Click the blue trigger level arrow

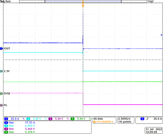tap(162, 35)
